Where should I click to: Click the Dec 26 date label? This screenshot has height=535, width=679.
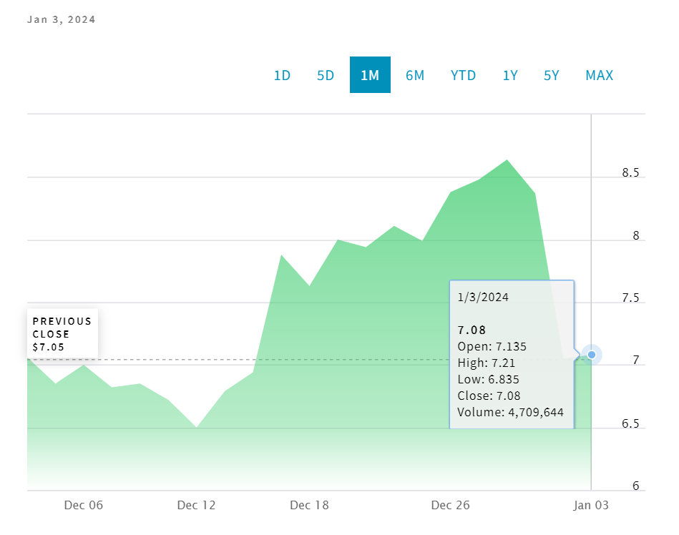pos(451,506)
